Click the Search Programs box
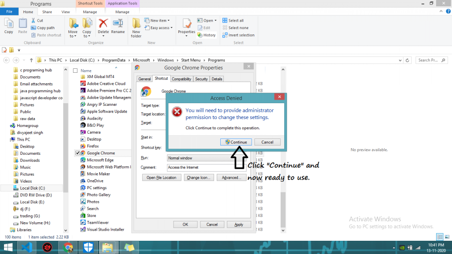Image resolution: width=452 pixels, height=254 pixels. coord(432,60)
